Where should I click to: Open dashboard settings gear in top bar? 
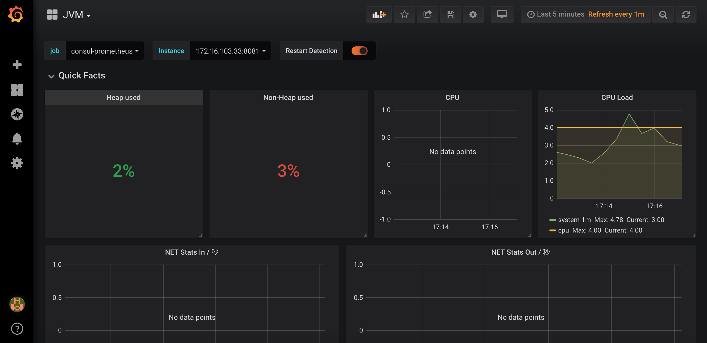pyautogui.click(x=473, y=14)
